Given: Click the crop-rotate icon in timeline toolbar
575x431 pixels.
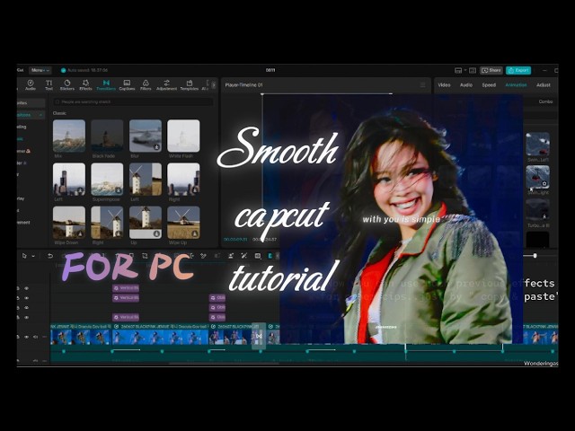Looking at the screenshot, I should point(145,256).
